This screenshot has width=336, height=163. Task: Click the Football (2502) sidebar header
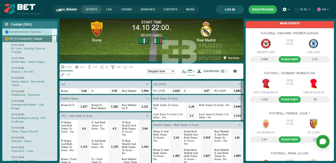click(30, 25)
